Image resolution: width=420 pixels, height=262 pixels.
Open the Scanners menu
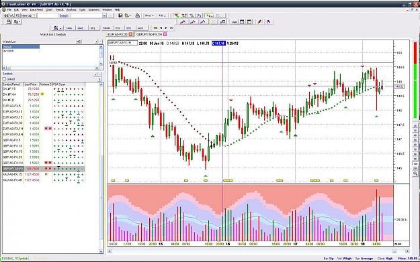[94, 9]
